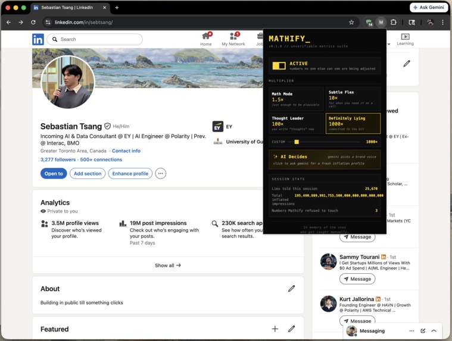Image resolution: width=452 pixels, height=341 pixels.
Task: Select the Math Mode 1.5× multiplier
Action: (296, 99)
